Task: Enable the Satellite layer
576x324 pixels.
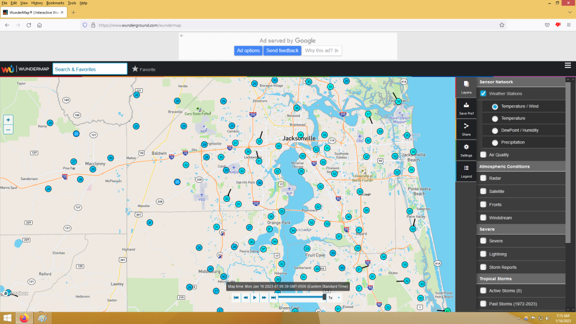Action: coord(483,191)
